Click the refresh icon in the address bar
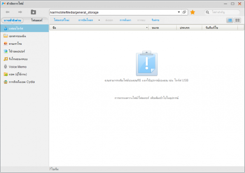This screenshot has height=173, width=245. tap(184, 12)
